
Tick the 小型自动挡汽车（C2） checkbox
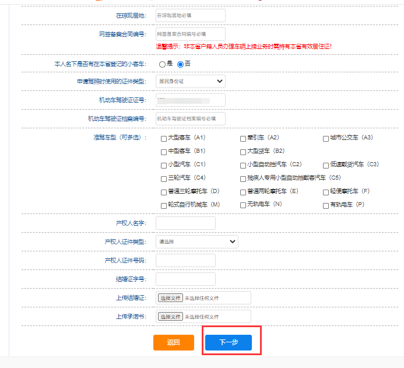[x=243, y=165]
